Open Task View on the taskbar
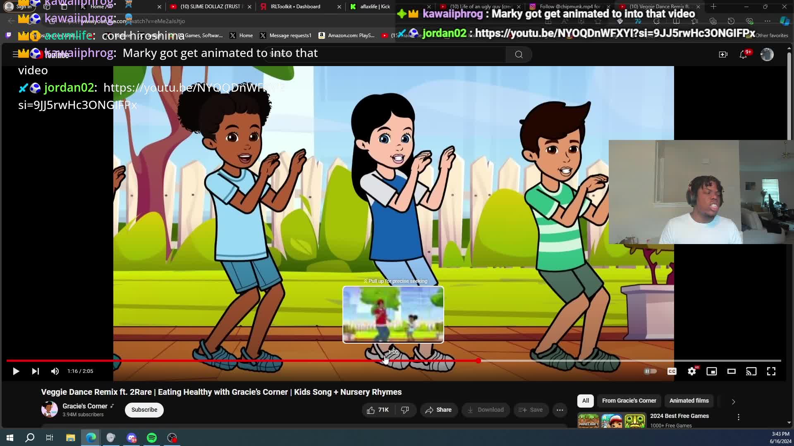This screenshot has height=446, width=794. (50, 438)
